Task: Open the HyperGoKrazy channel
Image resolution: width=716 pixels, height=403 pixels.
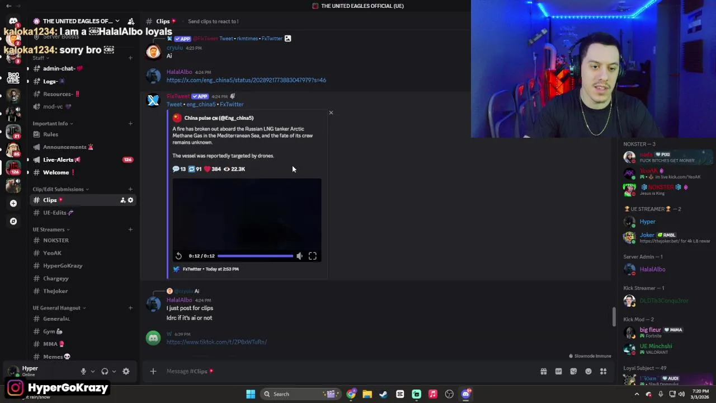Action: click(x=83, y=266)
